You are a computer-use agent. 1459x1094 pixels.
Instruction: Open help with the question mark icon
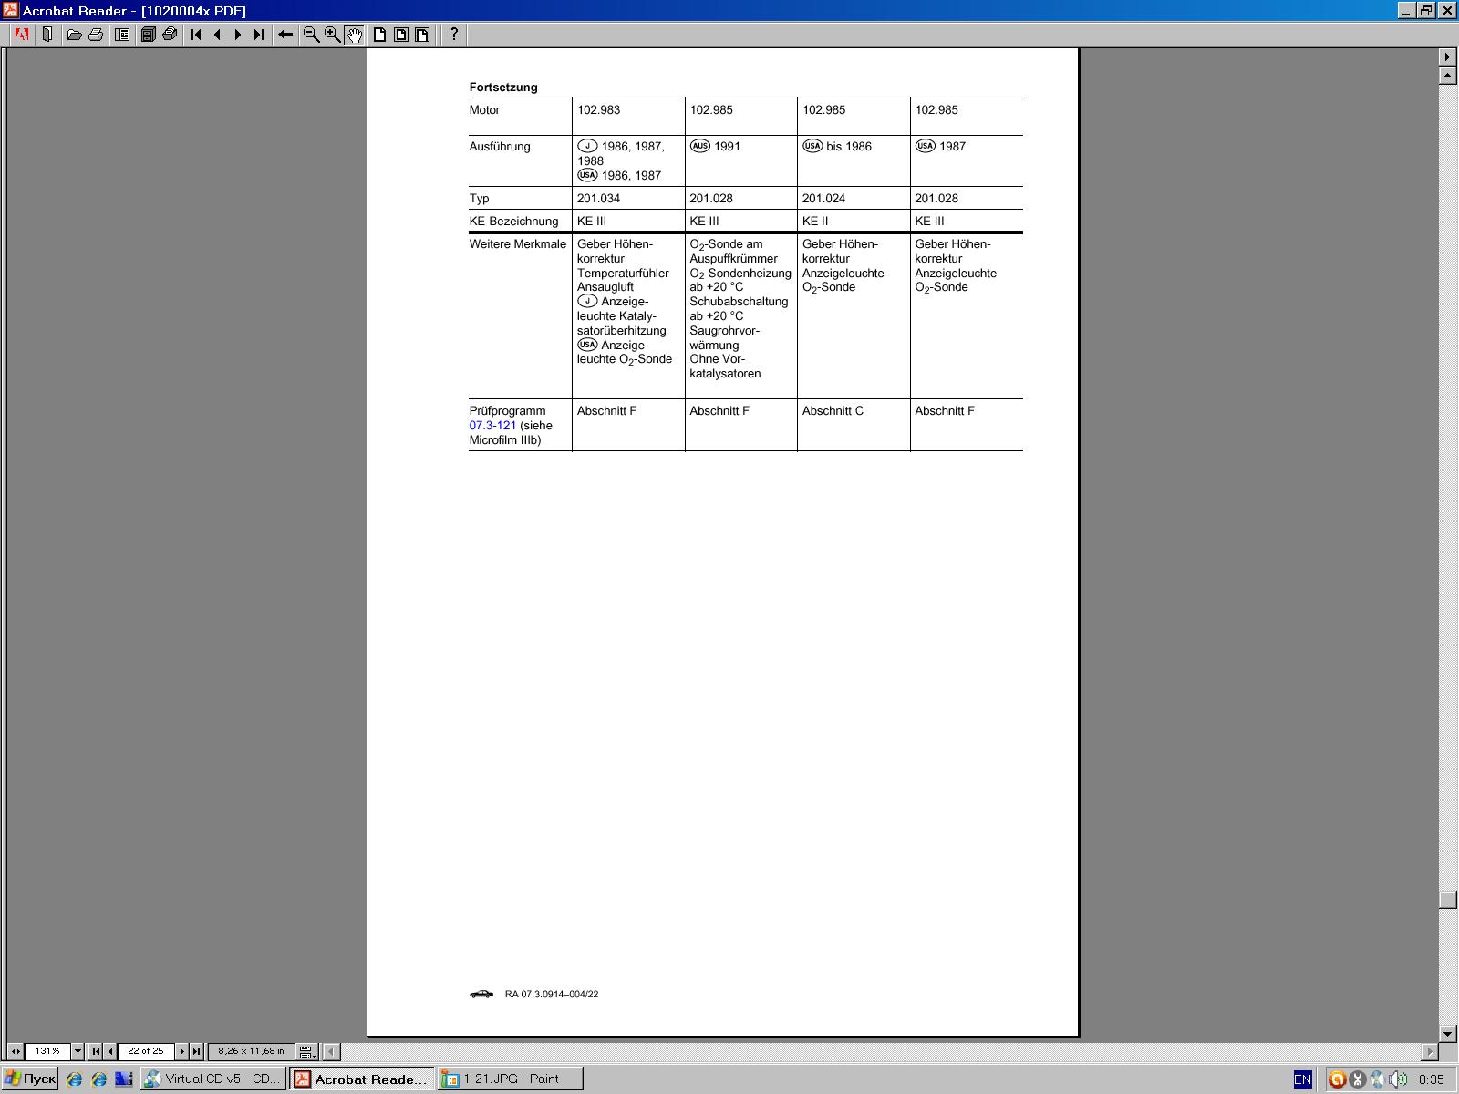point(454,35)
